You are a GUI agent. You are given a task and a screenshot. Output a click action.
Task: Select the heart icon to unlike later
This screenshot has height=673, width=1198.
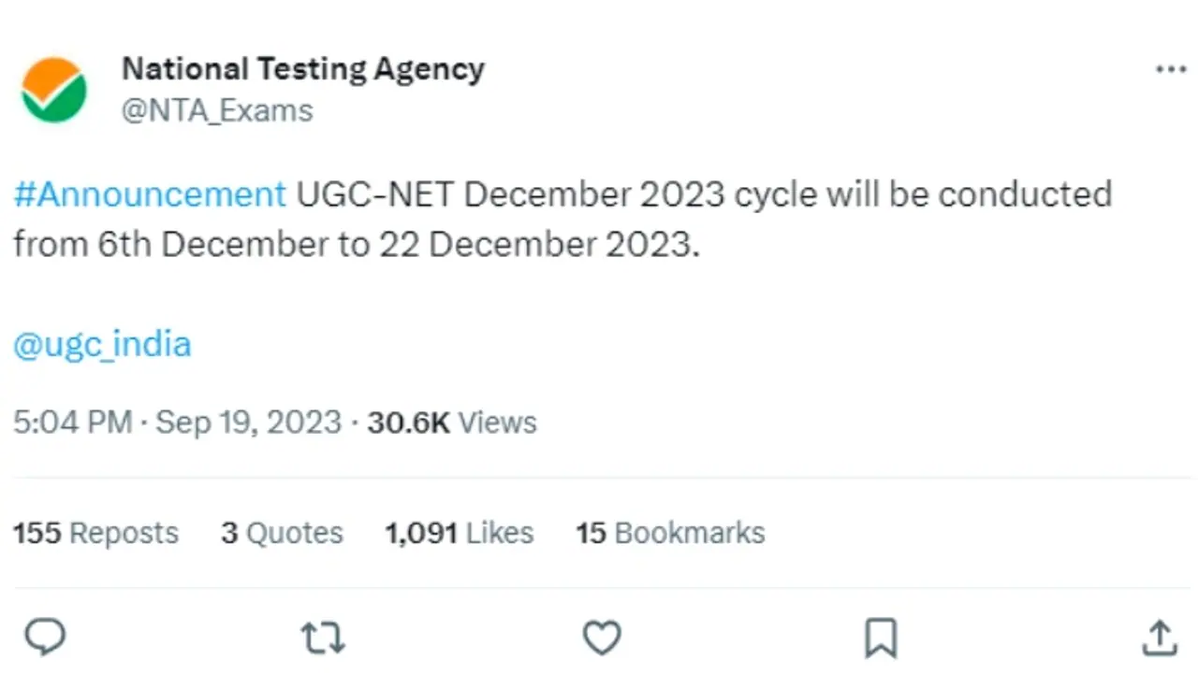point(602,637)
